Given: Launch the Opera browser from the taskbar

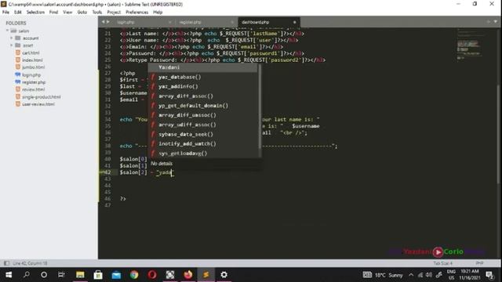Looking at the screenshot, I should pyautogui.click(x=152, y=275).
